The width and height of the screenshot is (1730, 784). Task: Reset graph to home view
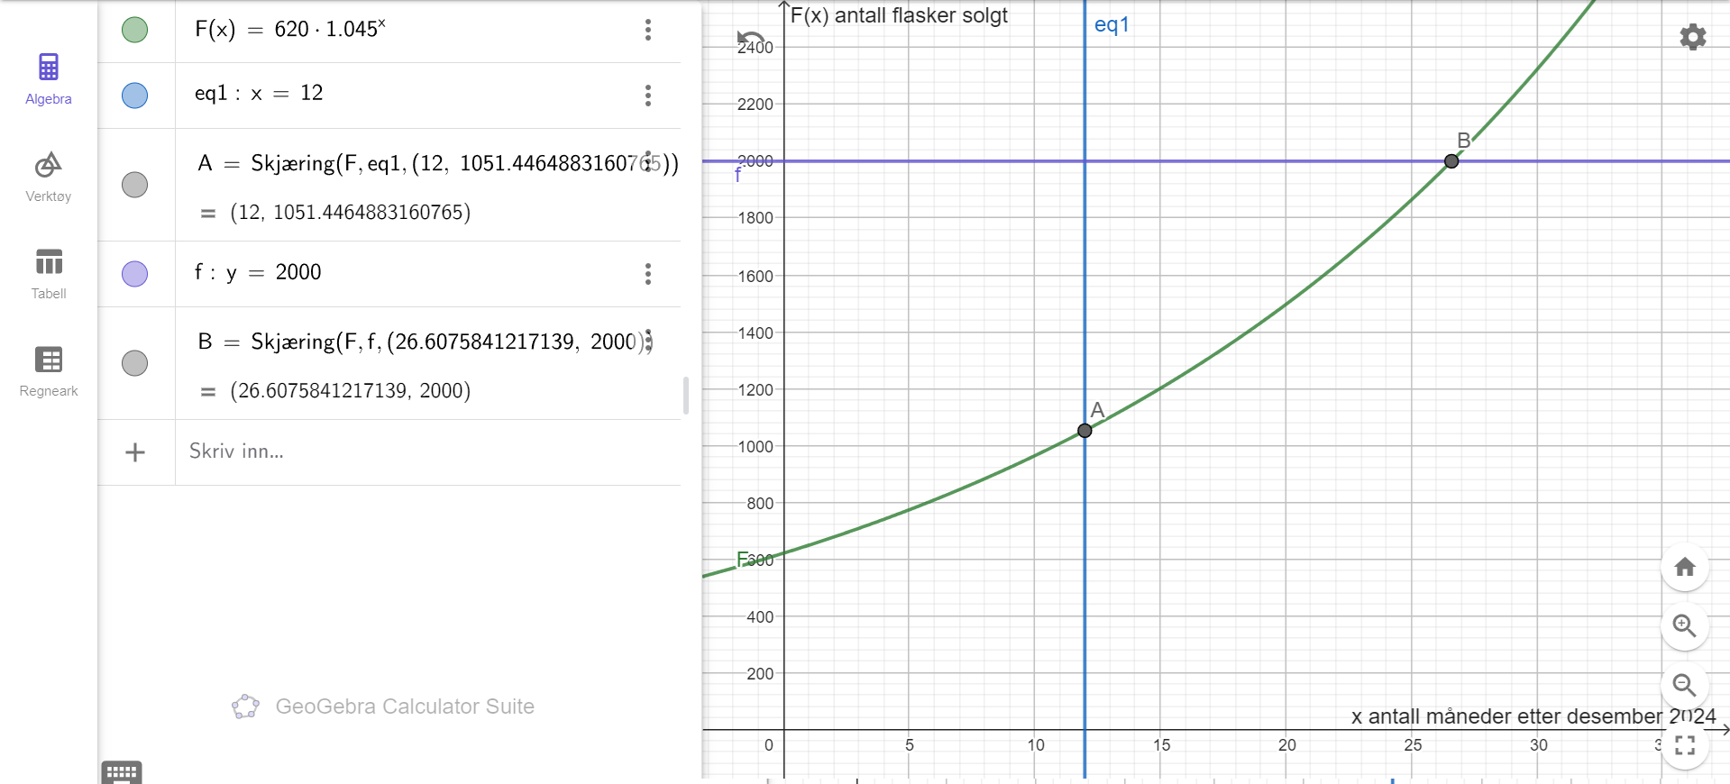coord(1684,567)
